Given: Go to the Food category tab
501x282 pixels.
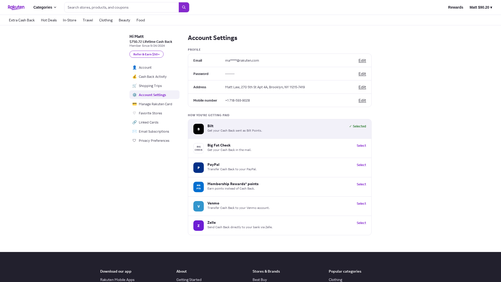Looking at the screenshot, I should [141, 20].
